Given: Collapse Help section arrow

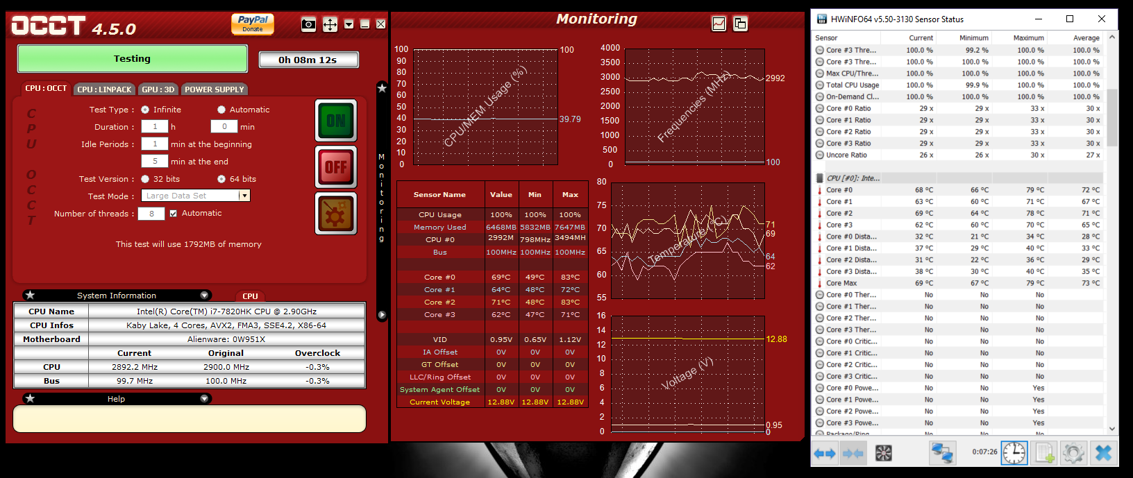Looking at the screenshot, I should [204, 398].
